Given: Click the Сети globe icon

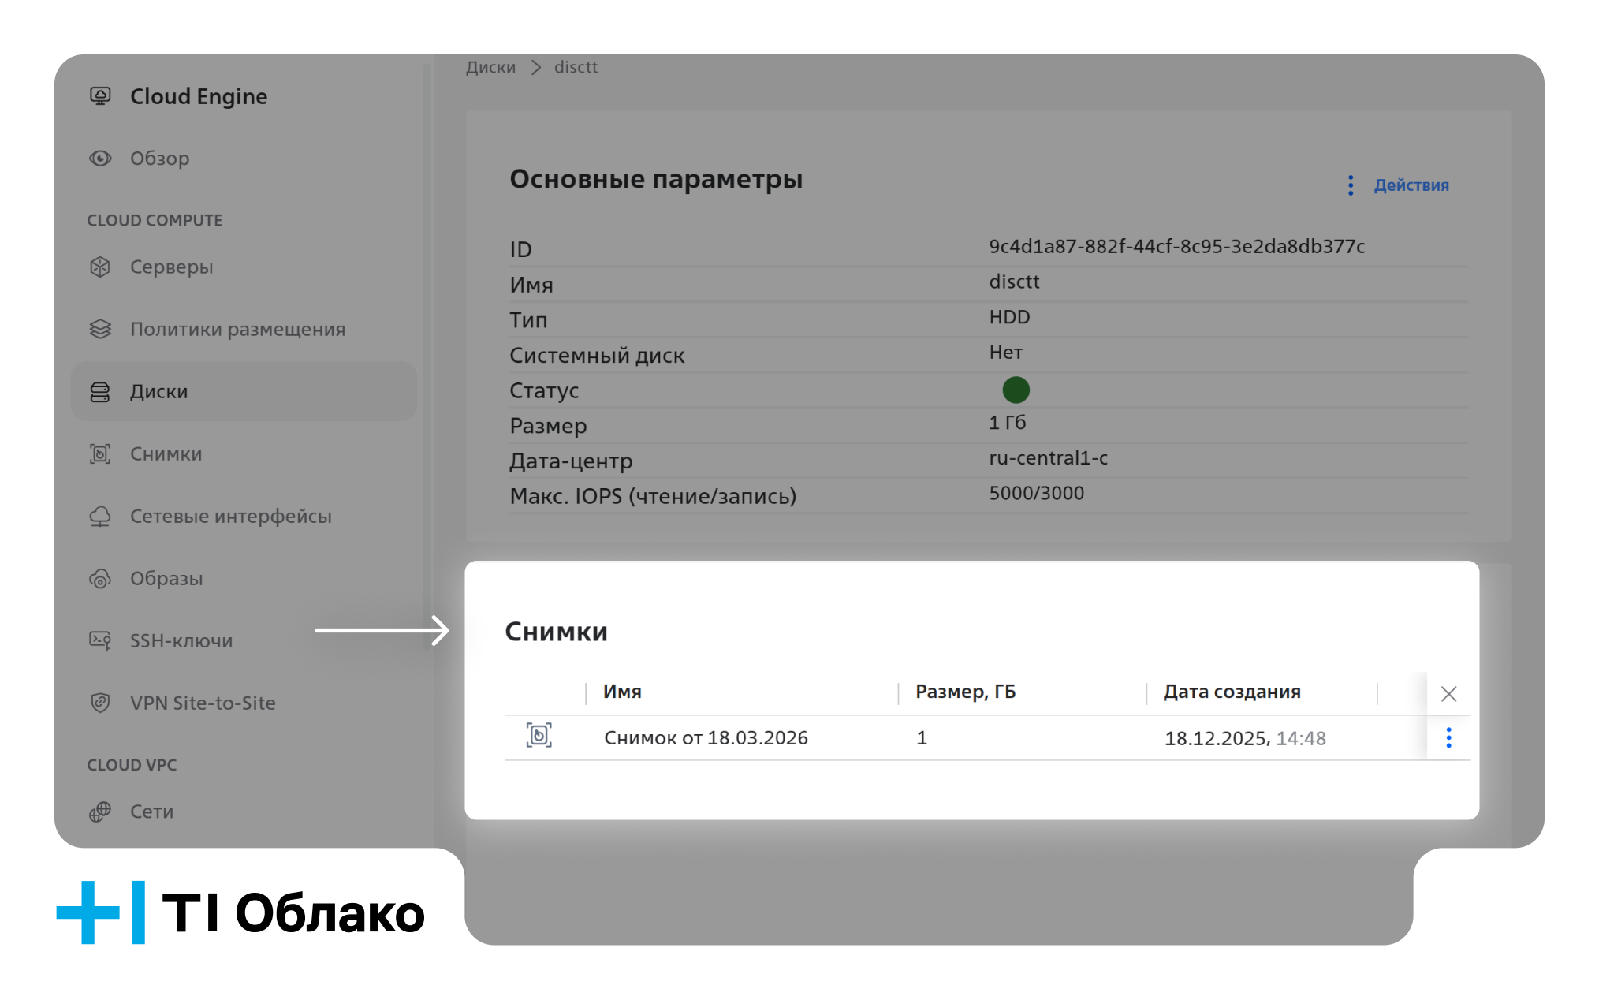Looking at the screenshot, I should coord(100,812).
